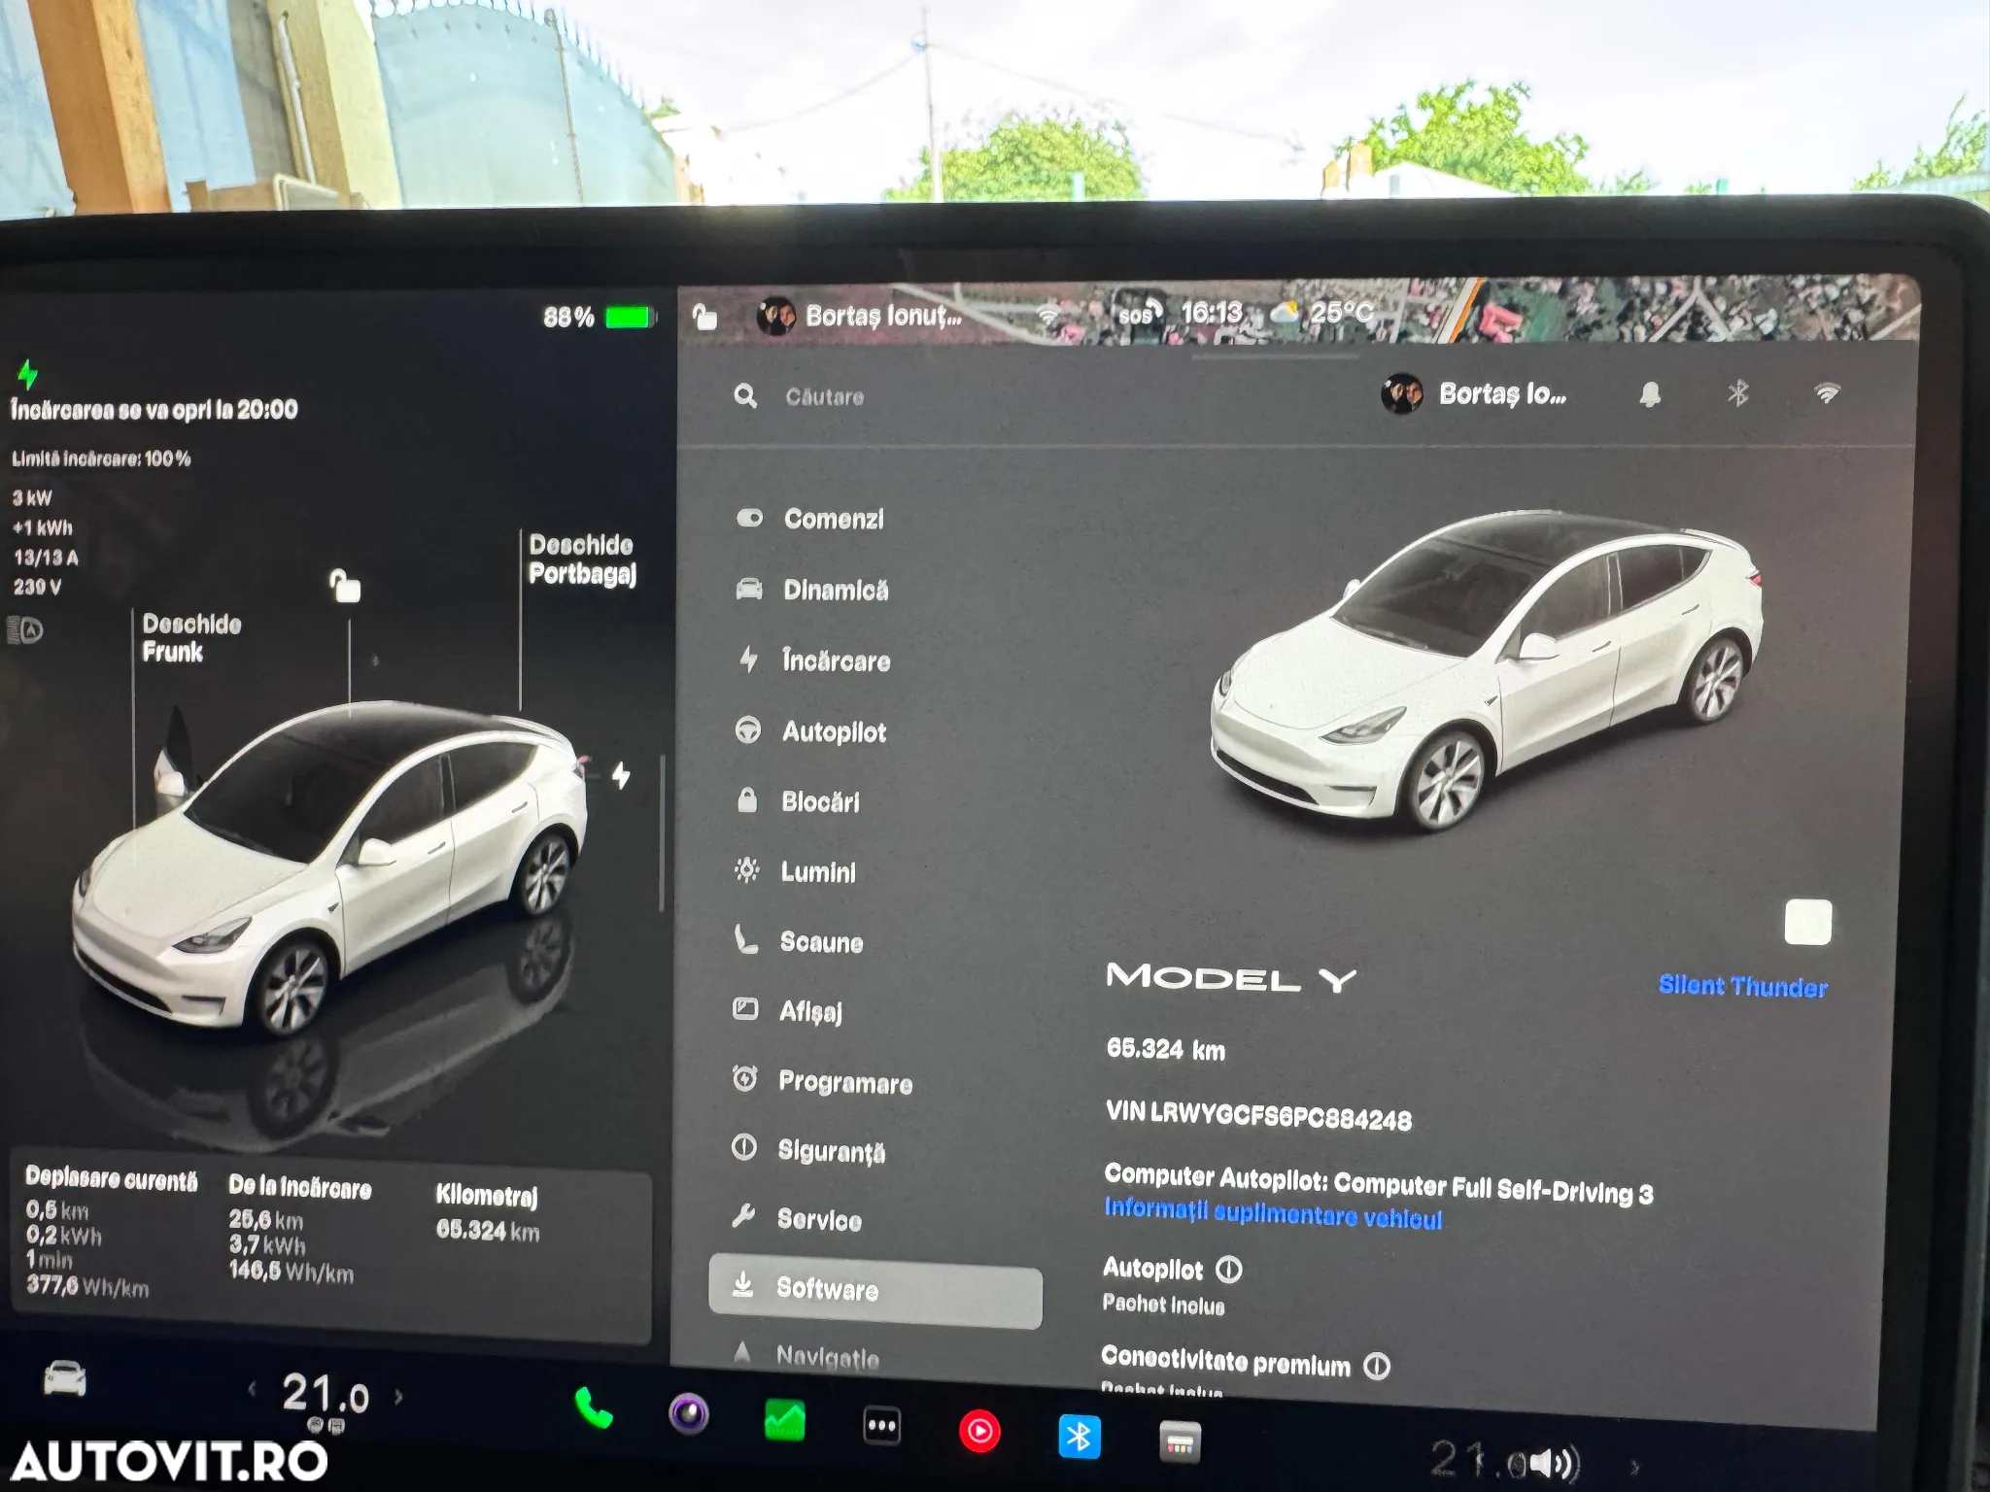Open the all apps three-dots launcher
This screenshot has height=1492, width=1990.
click(881, 1426)
